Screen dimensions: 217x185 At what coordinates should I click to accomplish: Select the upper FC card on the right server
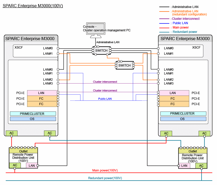[x=174, y=98]
